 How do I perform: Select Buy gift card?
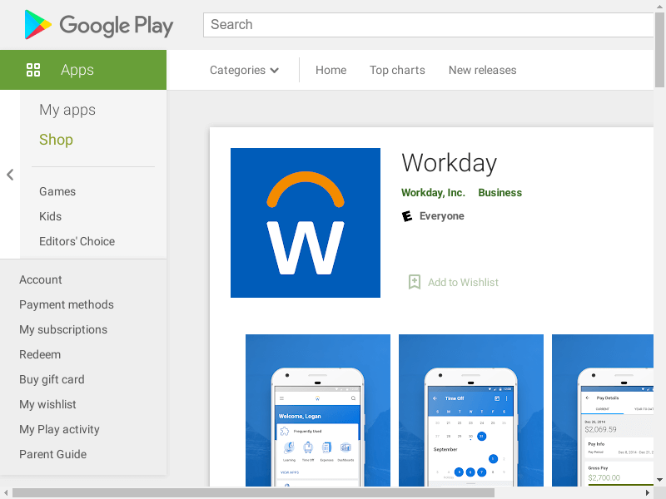tap(52, 379)
